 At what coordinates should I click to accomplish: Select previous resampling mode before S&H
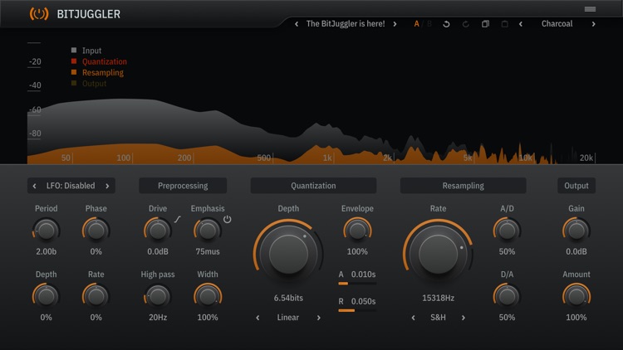(x=413, y=318)
